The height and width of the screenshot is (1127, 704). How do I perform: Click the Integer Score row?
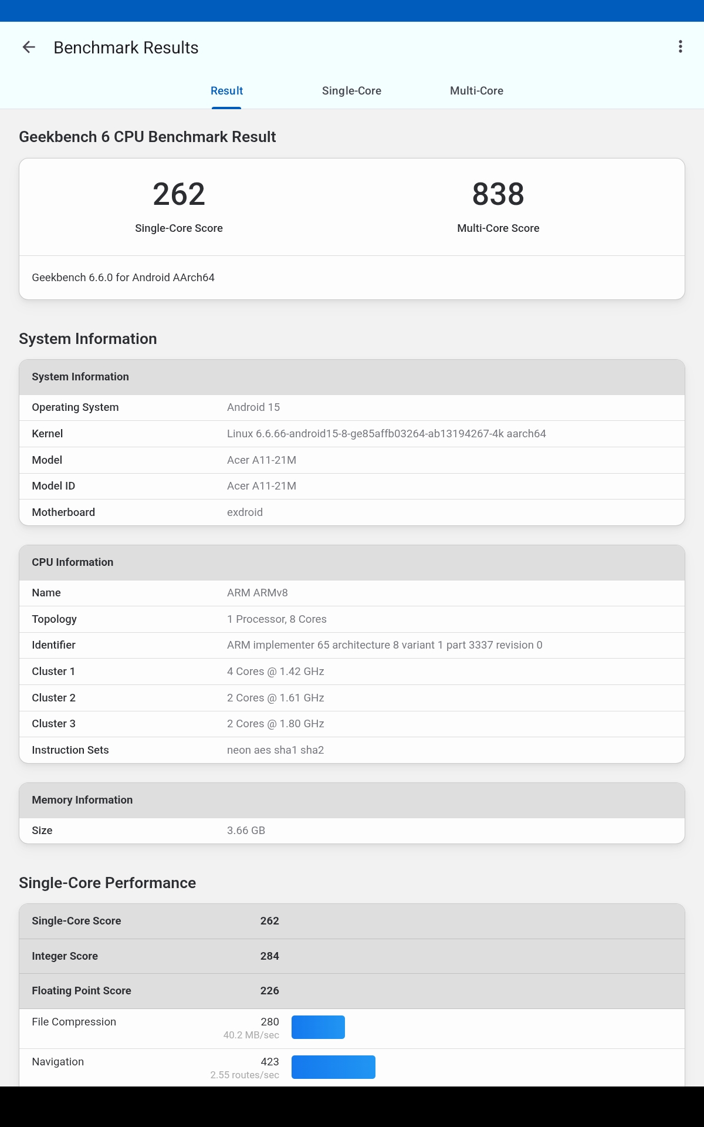tap(352, 956)
